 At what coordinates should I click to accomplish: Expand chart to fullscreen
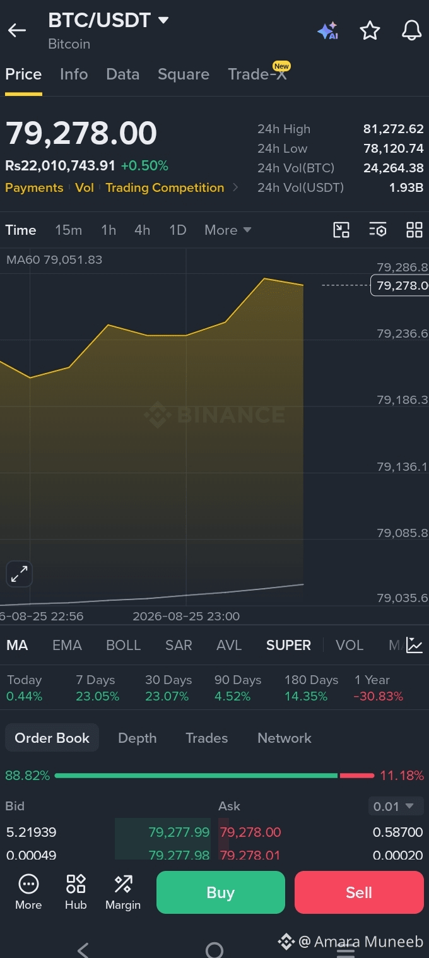pos(19,574)
